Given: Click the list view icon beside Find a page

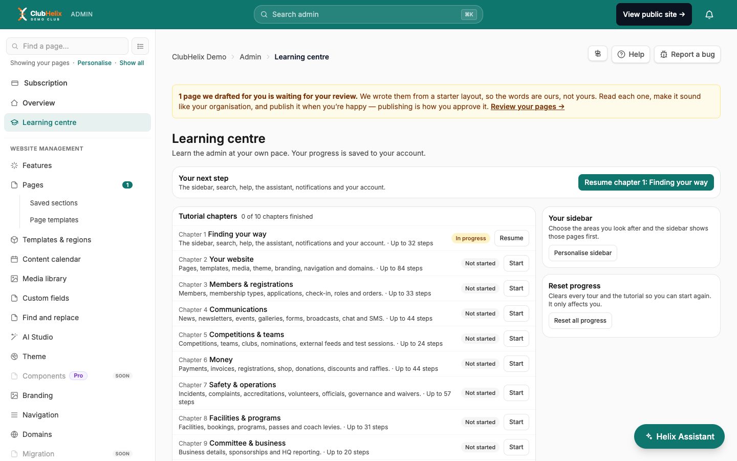Looking at the screenshot, I should tap(140, 46).
